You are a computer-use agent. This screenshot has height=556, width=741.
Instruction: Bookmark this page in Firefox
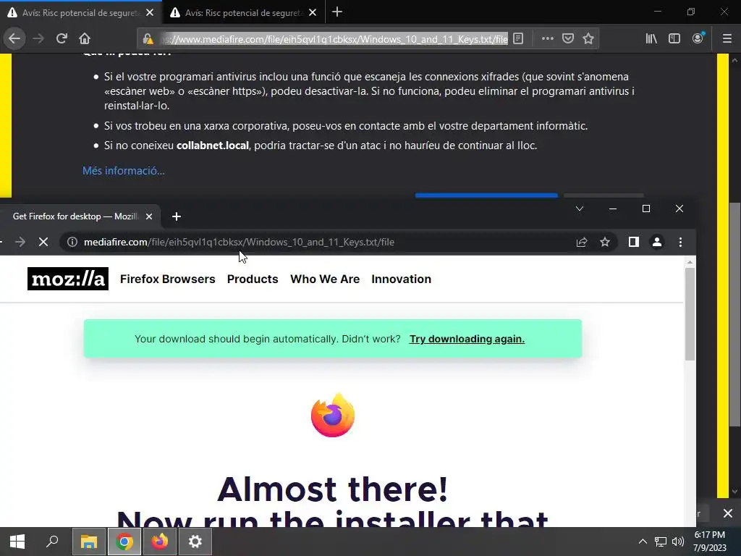pyautogui.click(x=588, y=38)
